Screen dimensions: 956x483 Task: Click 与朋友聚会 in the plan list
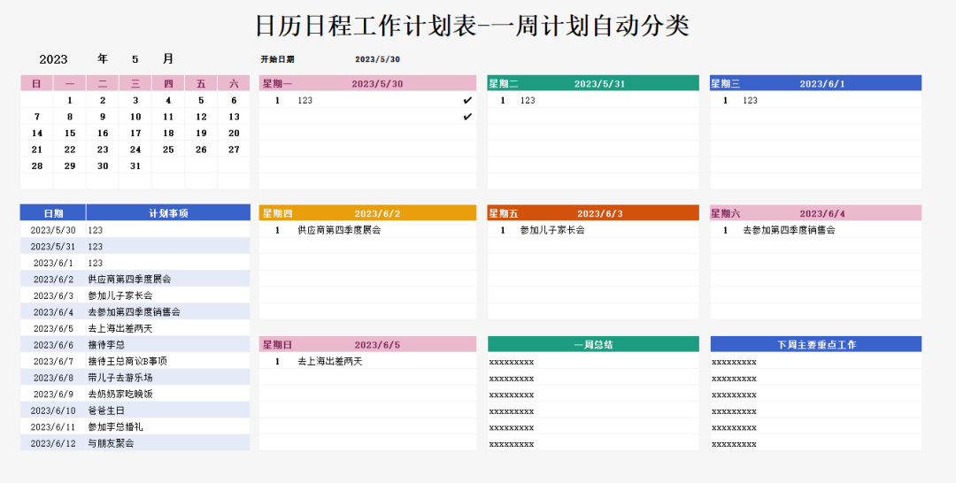[x=111, y=443]
